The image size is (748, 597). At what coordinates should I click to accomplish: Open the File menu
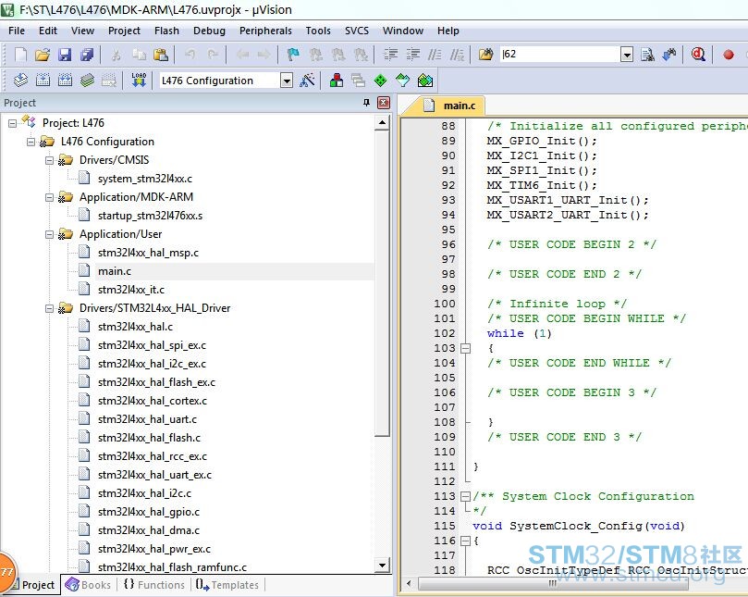pyautogui.click(x=17, y=31)
